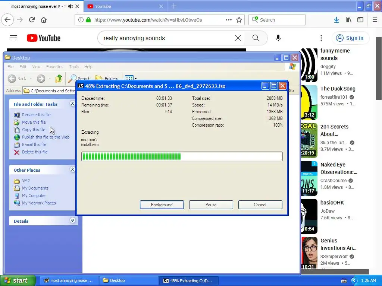Click Publish this file to the Web

point(46,137)
